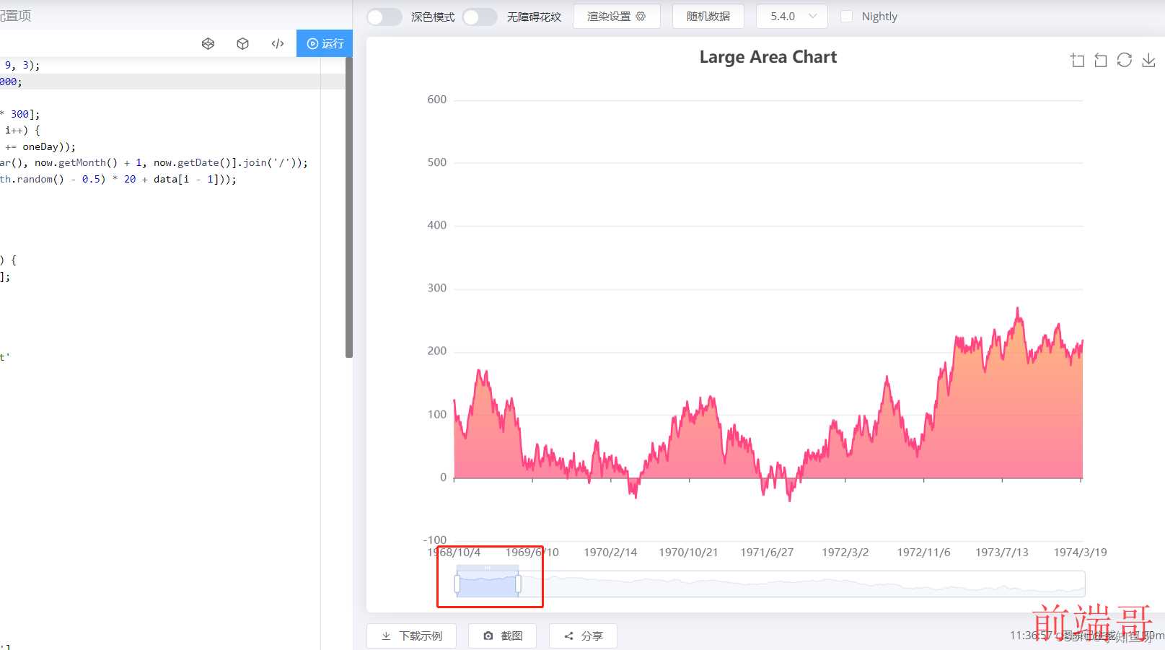The width and height of the screenshot is (1165, 650).
Task: Open in CodeSandbox icon
Action: [x=208, y=43]
